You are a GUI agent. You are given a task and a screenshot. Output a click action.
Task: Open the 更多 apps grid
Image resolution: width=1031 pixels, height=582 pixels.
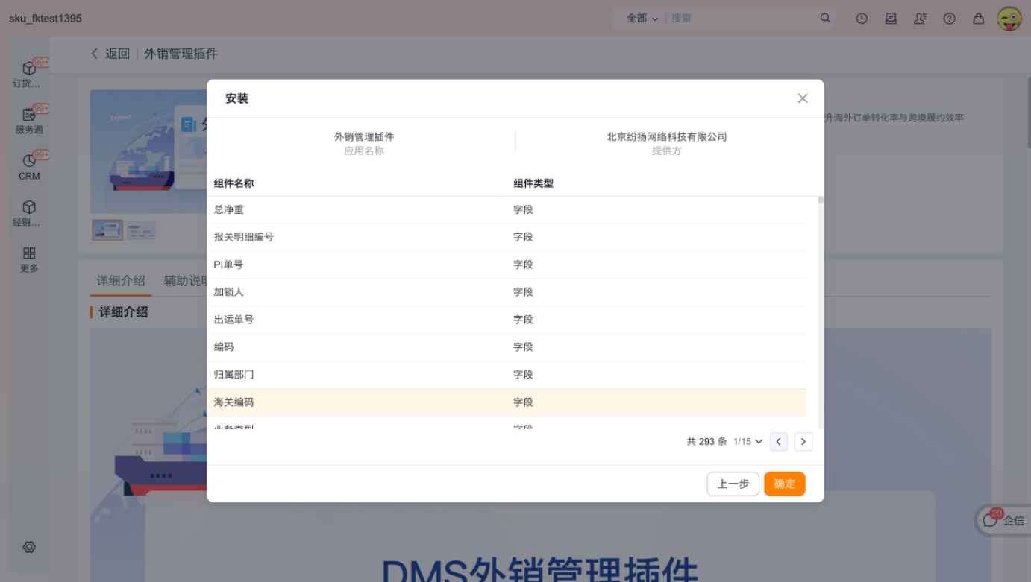[x=28, y=259]
